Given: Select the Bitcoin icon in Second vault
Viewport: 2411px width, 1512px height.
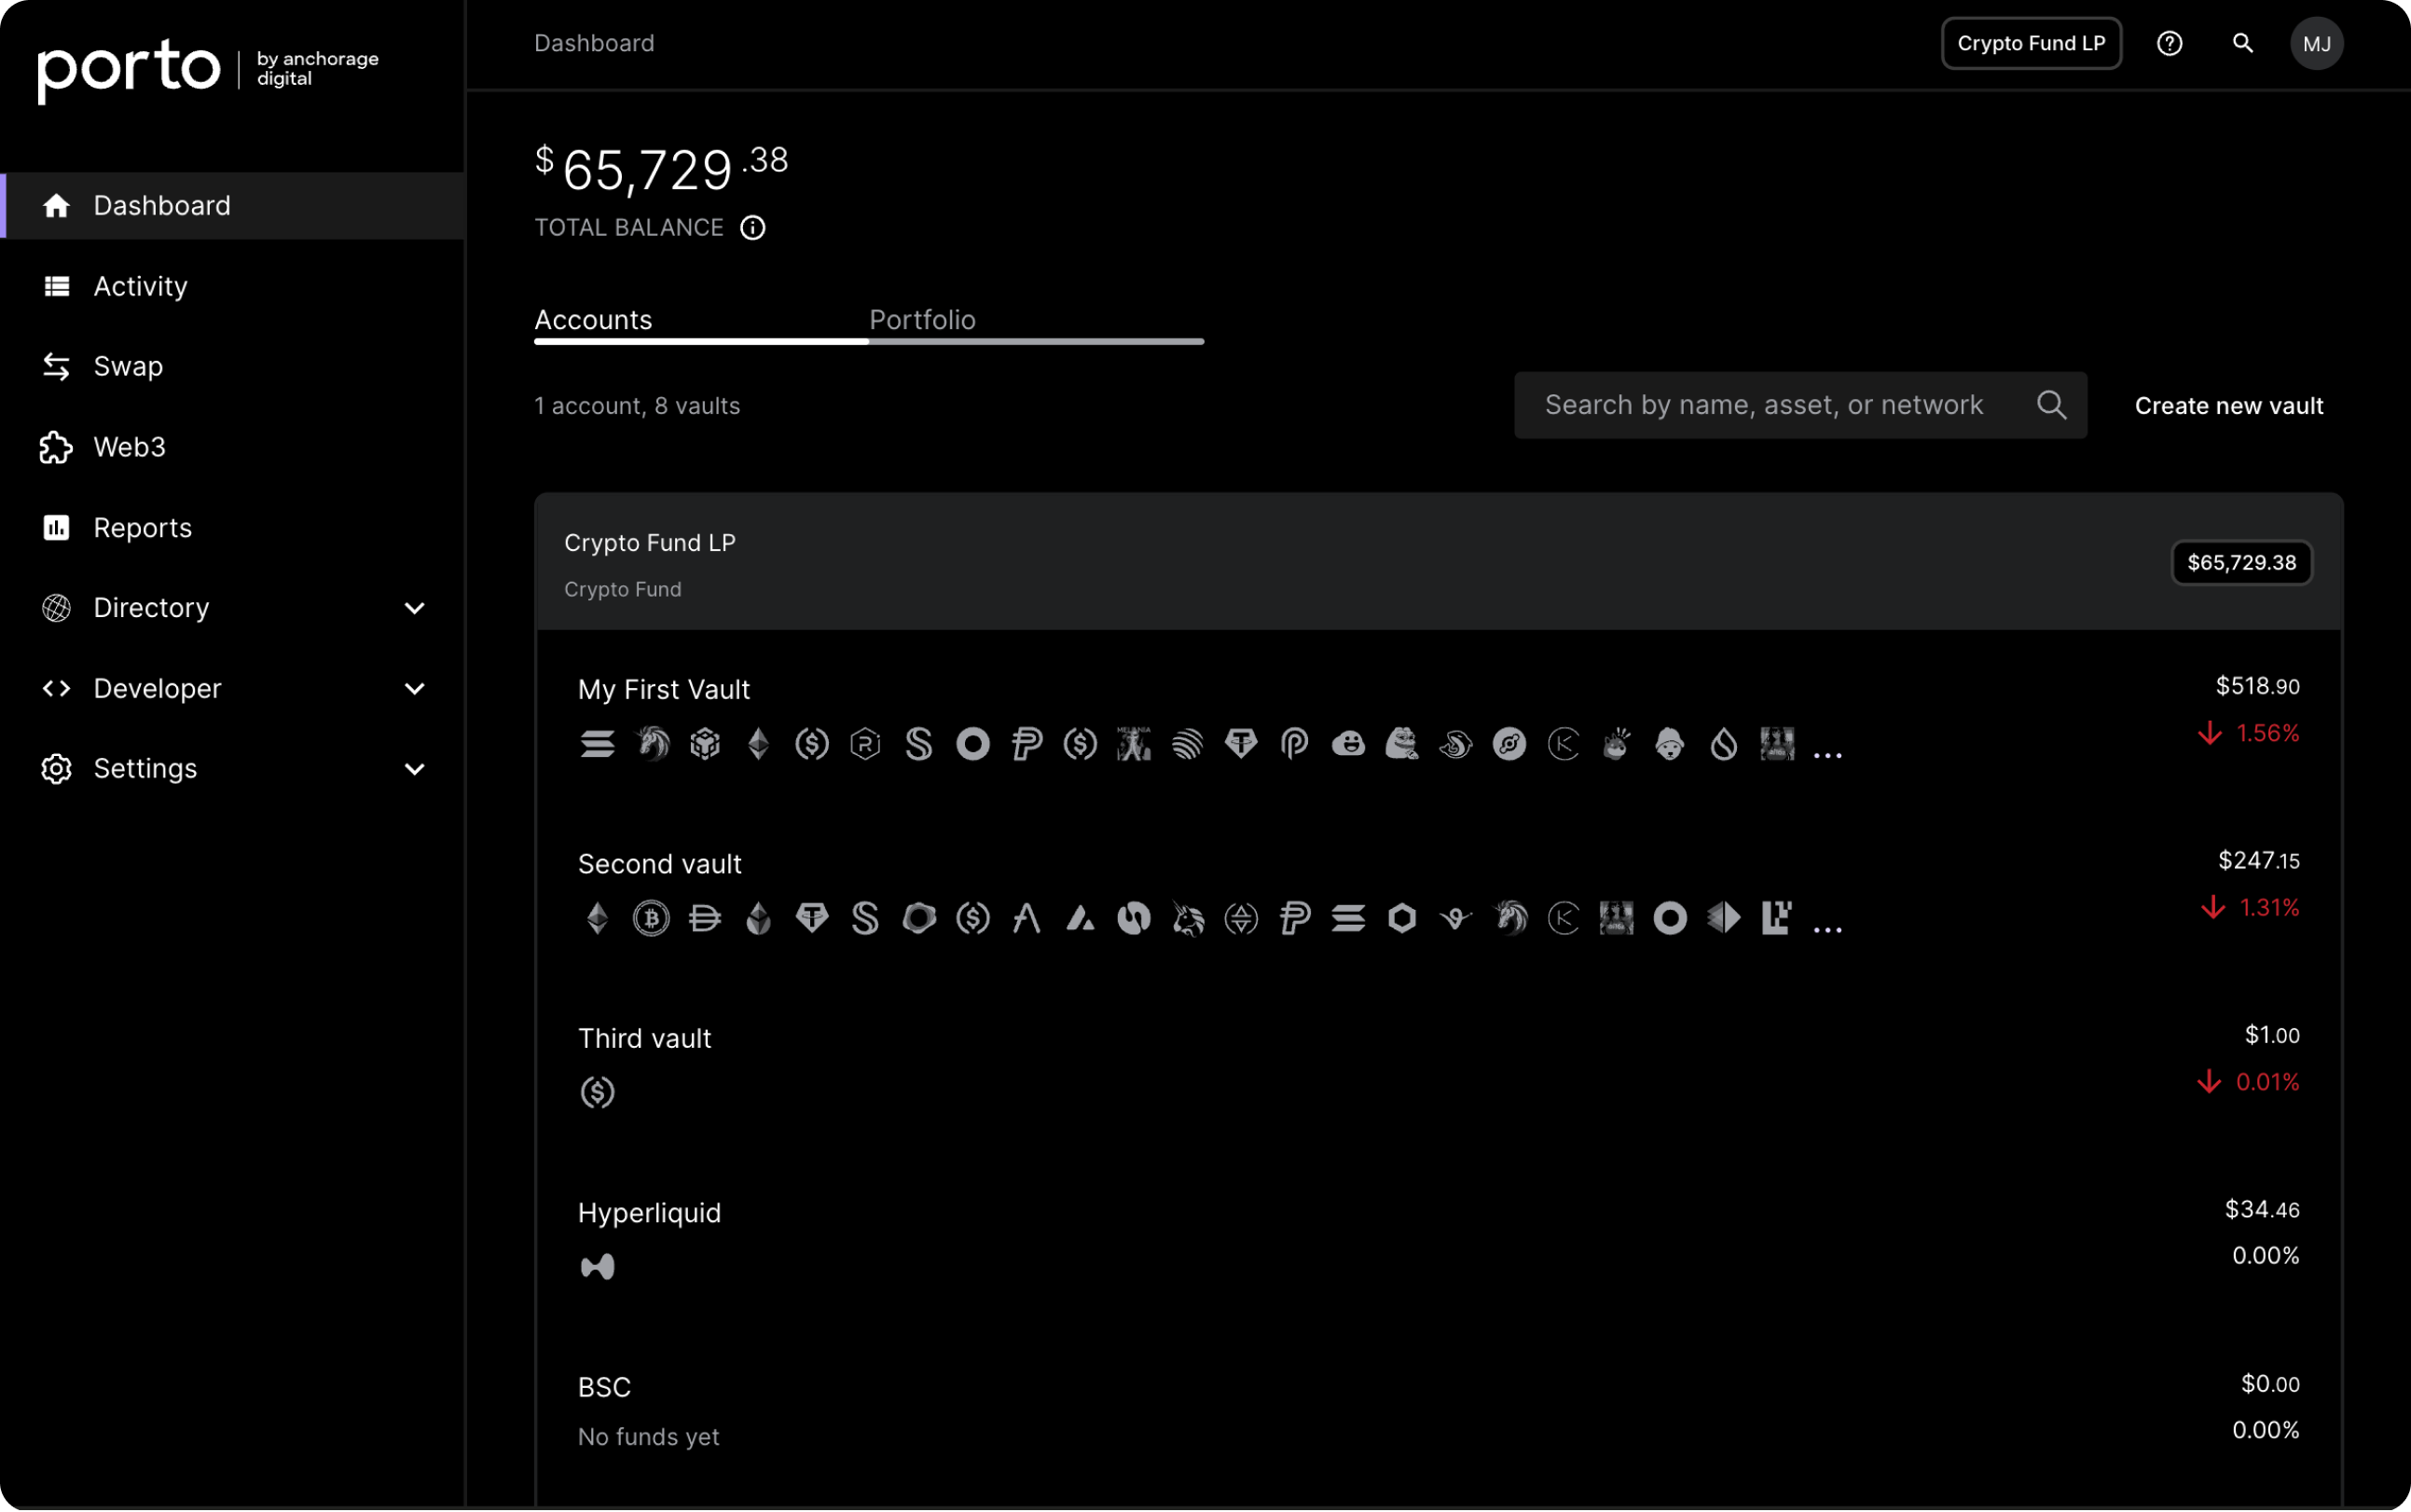Looking at the screenshot, I should (x=651, y=918).
